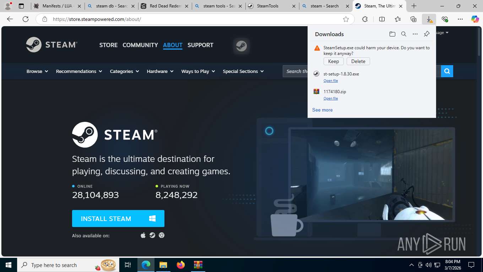Open Split screen view icon
Image resolution: width=483 pixels, height=272 pixels.
click(x=382, y=19)
